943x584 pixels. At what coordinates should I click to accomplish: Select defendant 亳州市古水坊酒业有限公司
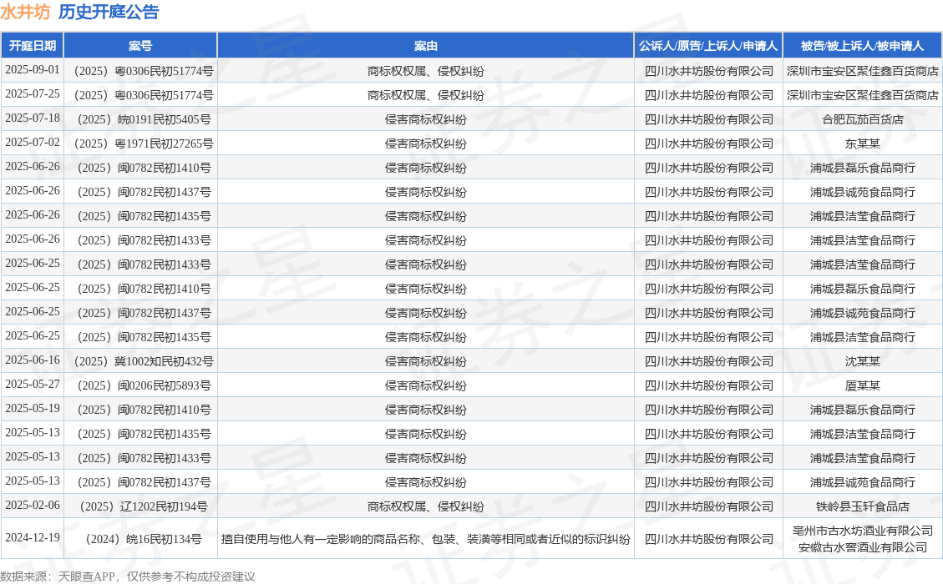tap(863, 531)
